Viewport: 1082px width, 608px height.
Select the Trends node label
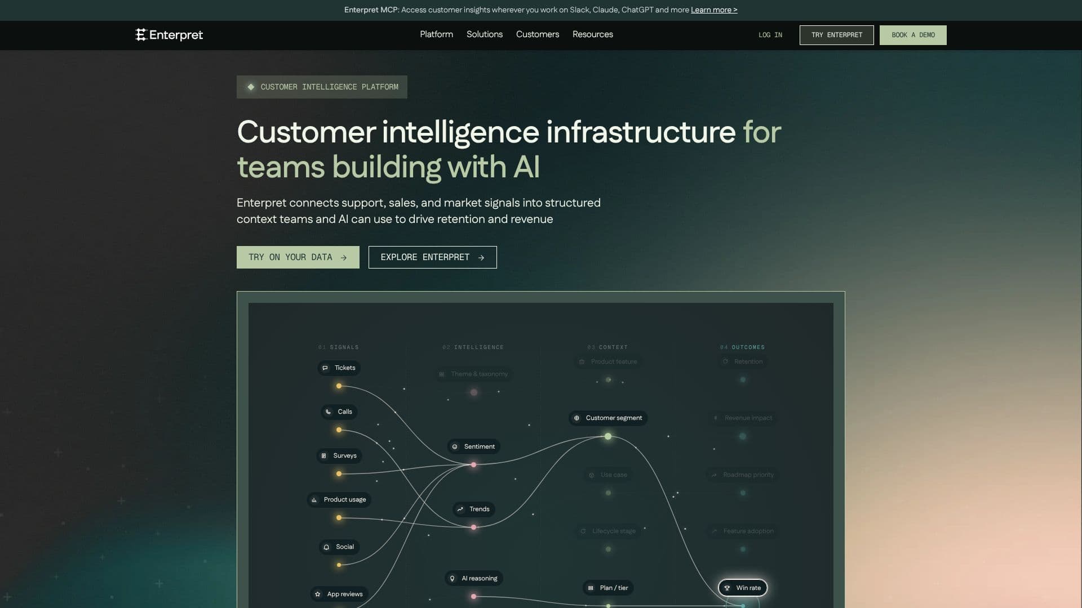[x=473, y=509]
